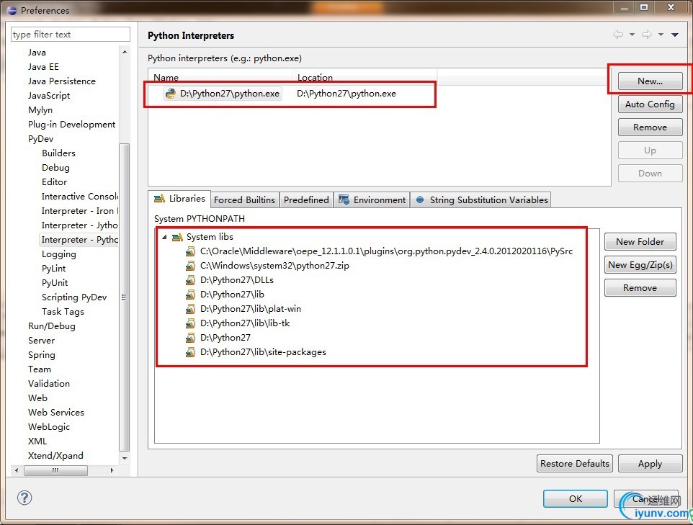
Task: Open PyDev Editor page
Action: 54,182
